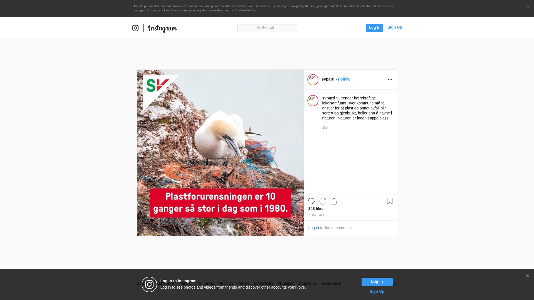Click the 7 DAYS AGO timestamp
This screenshot has width=534, height=300.
click(x=317, y=215)
